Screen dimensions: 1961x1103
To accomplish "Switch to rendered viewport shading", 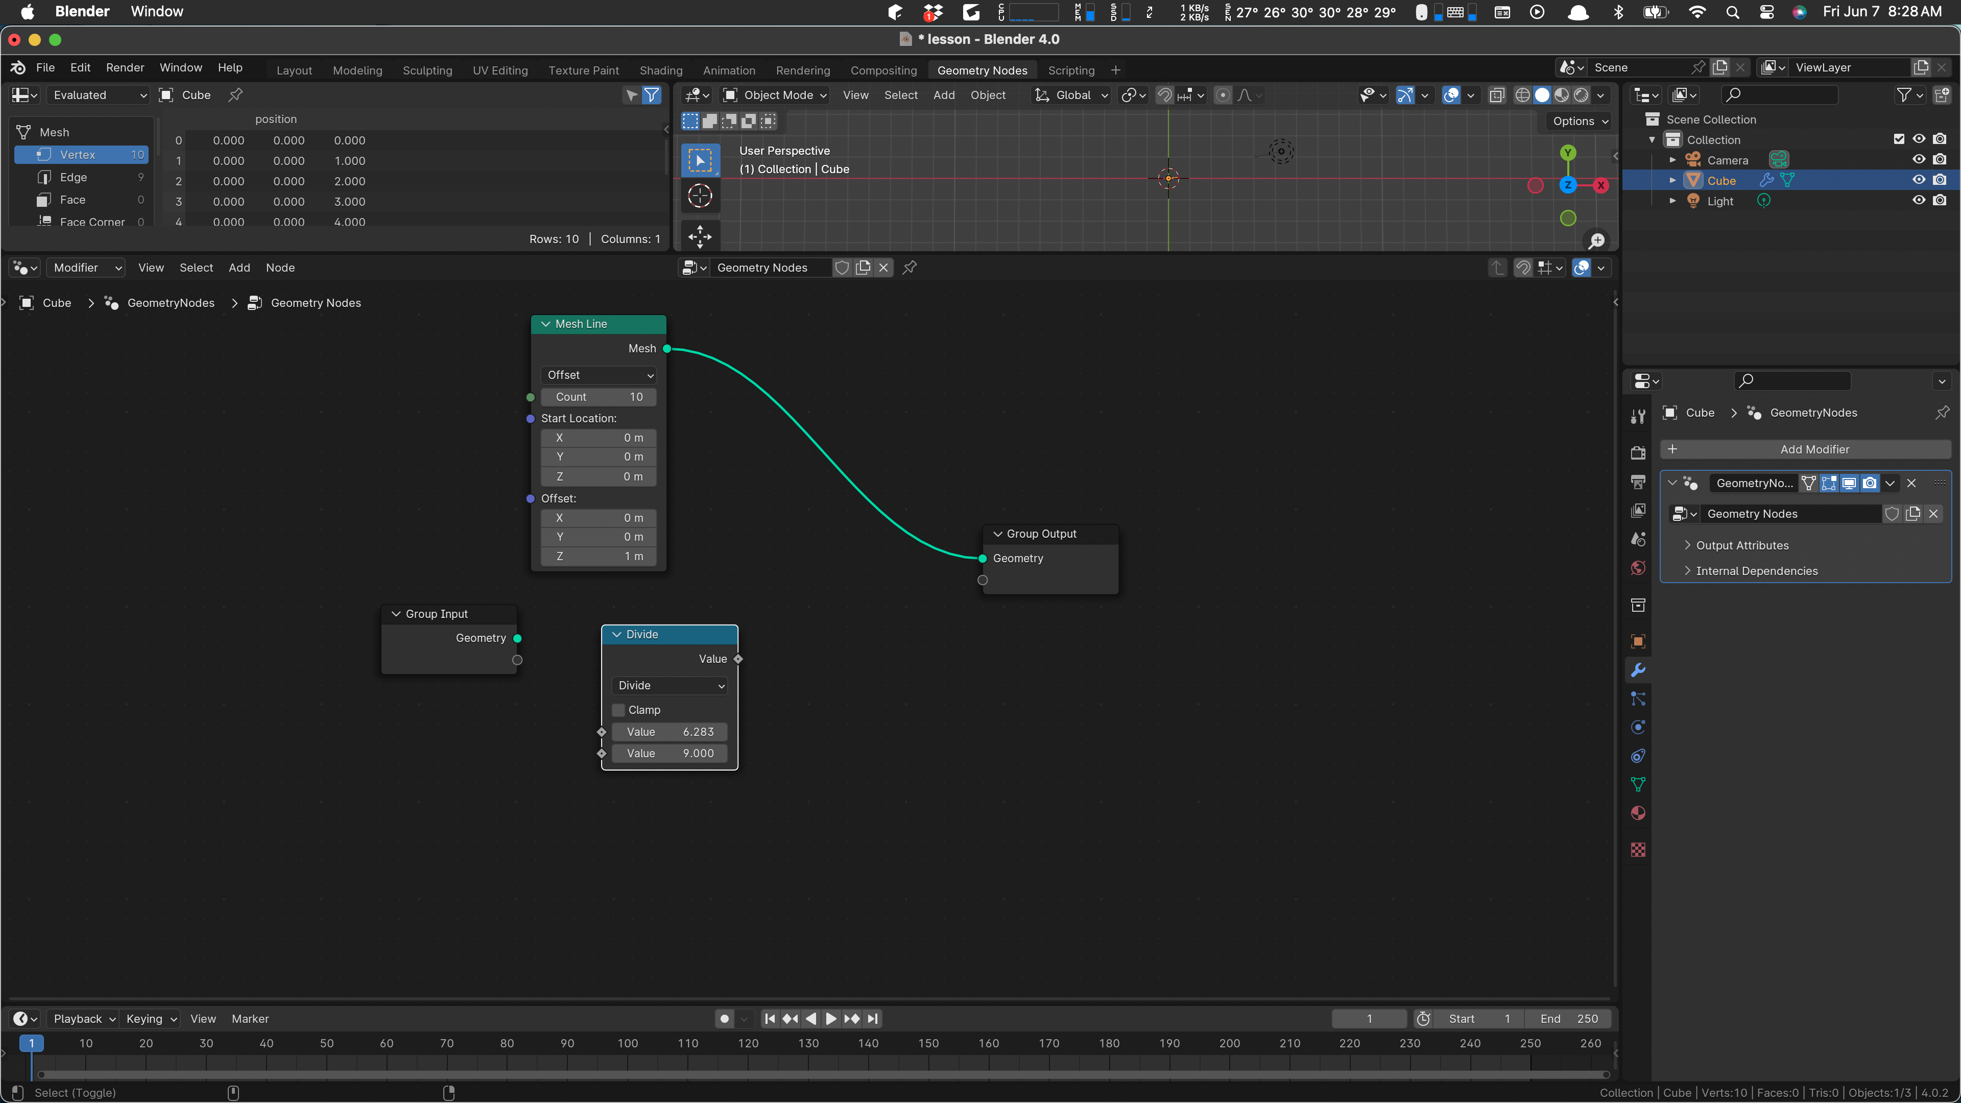I will tap(1581, 95).
